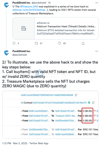
Task: Copy the 0x9b1acd4336ebf address icon
Action: [x=76, y=95]
